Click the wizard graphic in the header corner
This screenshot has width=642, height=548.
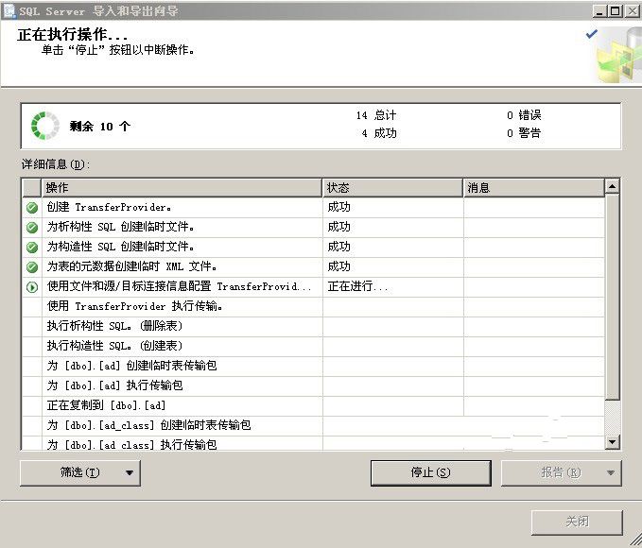click(x=616, y=56)
